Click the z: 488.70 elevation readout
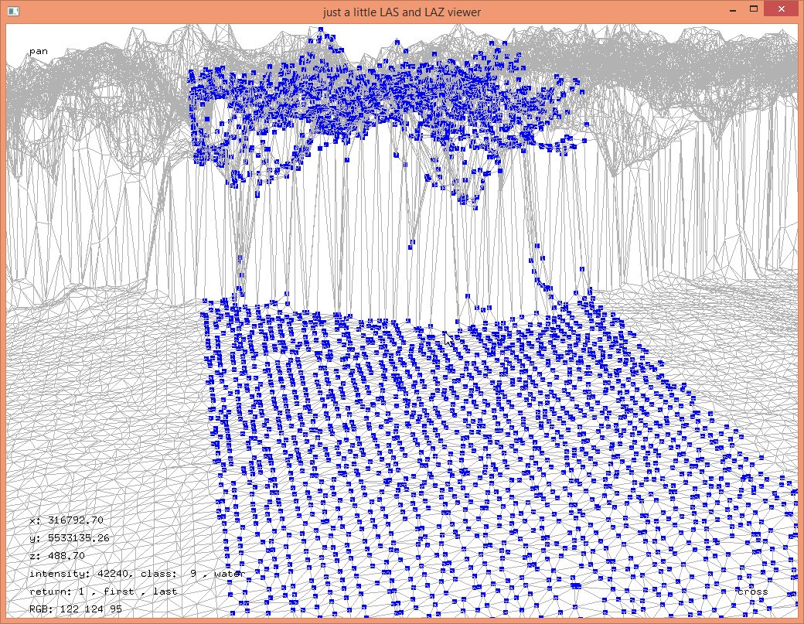Viewport: 804px width, 624px height. (x=57, y=556)
